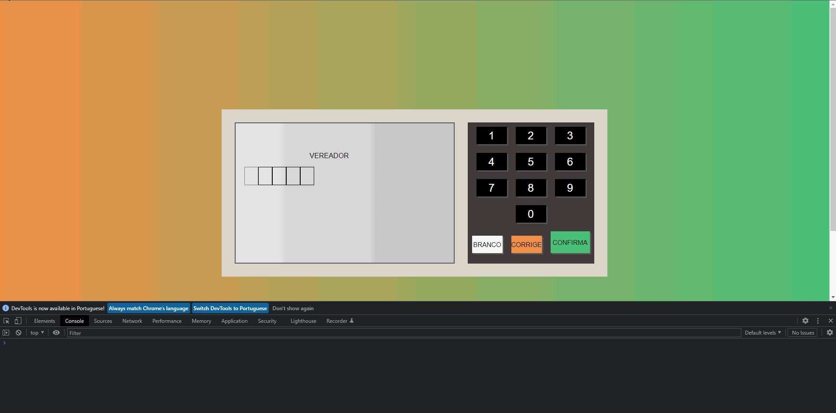Open console settings with the right gear icon
This screenshot has width=836, height=413.
tap(829, 332)
